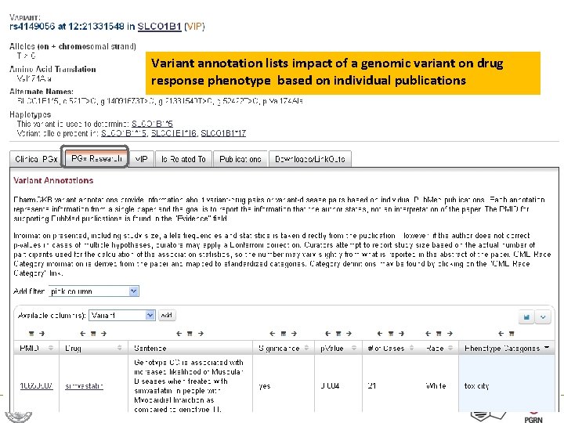Open the PMID link in the first table row
This screenshot has height=423, width=564.
pyautogui.click(x=36, y=386)
